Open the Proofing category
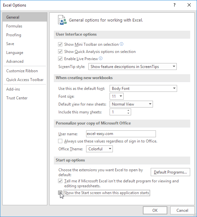Screen dimensions: 197x217 [x=25, y=35]
